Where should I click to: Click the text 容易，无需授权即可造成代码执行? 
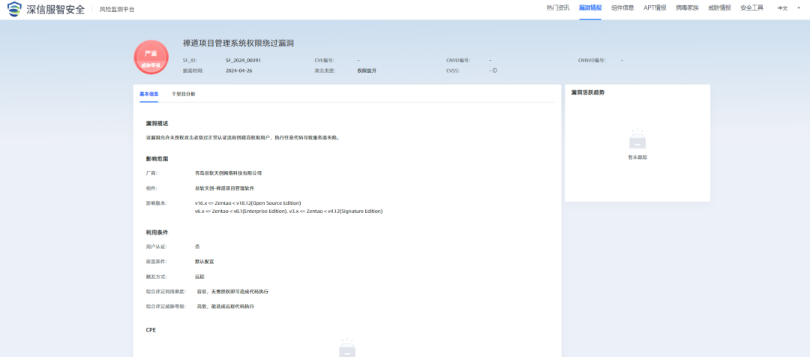coord(232,292)
